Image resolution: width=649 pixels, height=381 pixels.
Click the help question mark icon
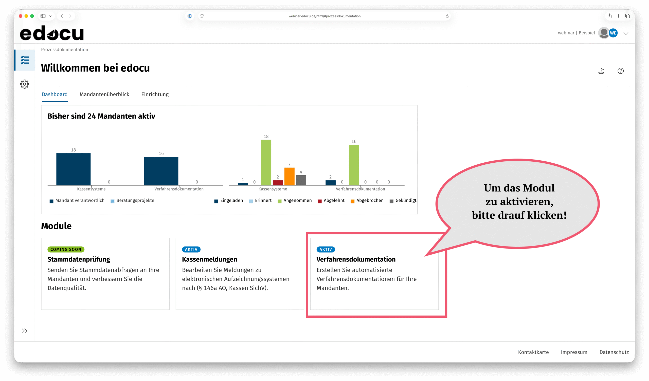[620, 71]
